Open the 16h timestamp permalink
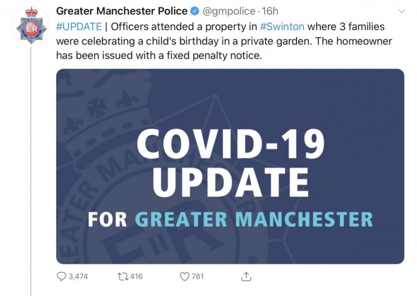 [270, 10]
